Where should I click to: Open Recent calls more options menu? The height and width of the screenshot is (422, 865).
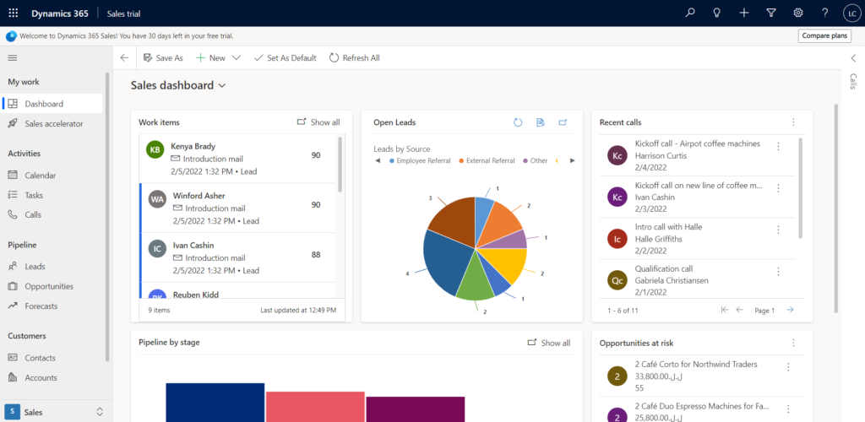pyautogui.click(x=793, y=122)
